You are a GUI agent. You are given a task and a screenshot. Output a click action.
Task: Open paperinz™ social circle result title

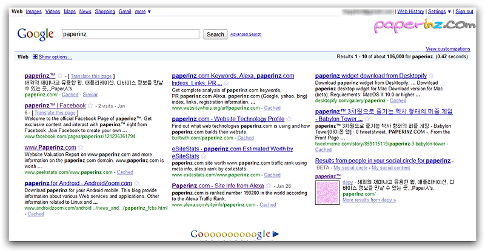328,176
